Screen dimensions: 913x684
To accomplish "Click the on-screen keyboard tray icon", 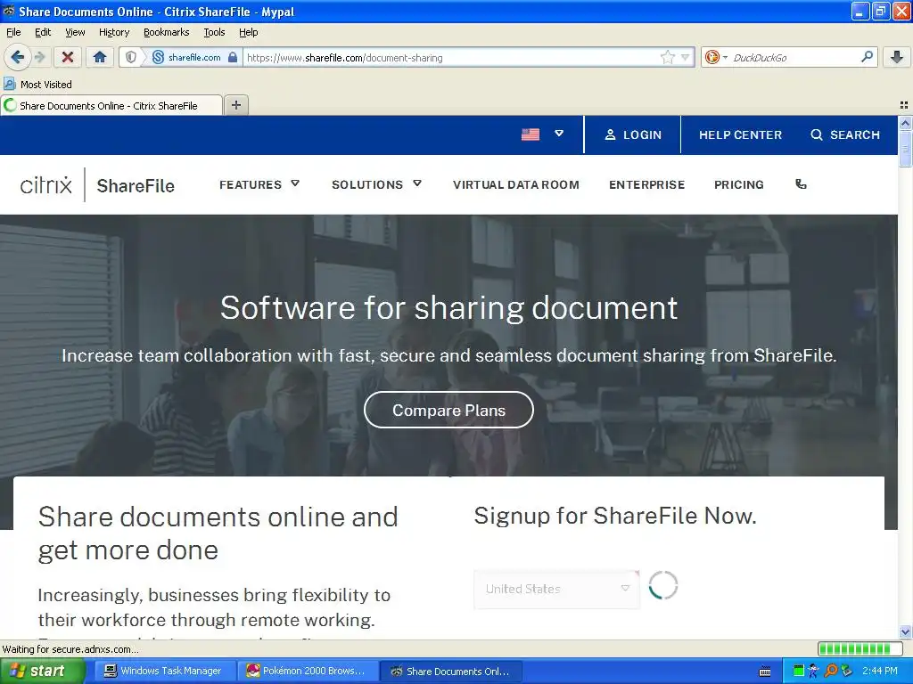I will coord(765,672).
